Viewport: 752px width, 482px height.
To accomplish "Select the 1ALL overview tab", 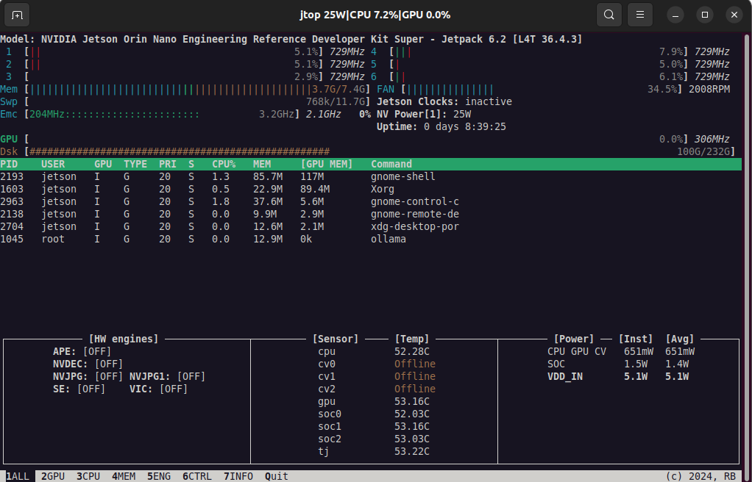I will coord(17,476).
